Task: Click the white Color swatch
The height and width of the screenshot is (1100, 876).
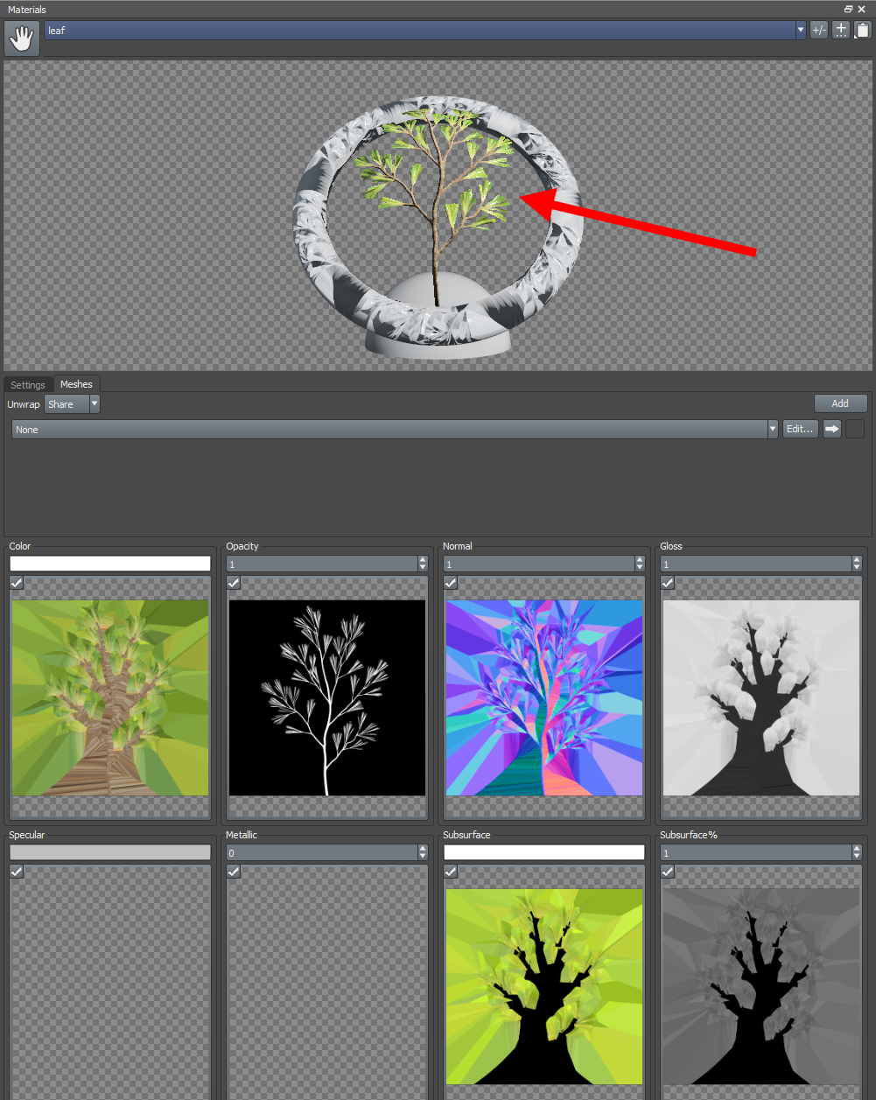Action: [110, 564]
